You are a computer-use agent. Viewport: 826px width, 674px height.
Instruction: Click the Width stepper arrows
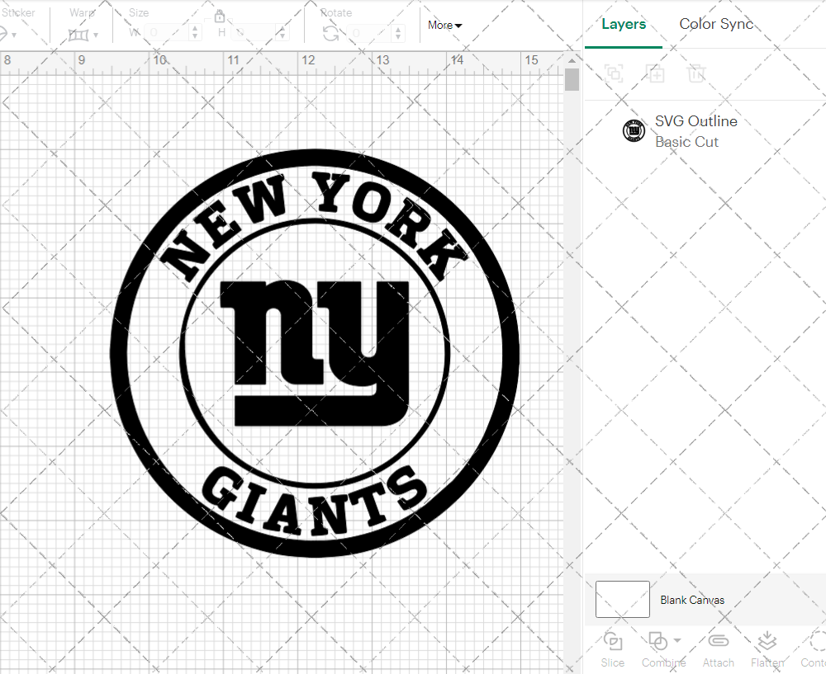pos(196,33)
